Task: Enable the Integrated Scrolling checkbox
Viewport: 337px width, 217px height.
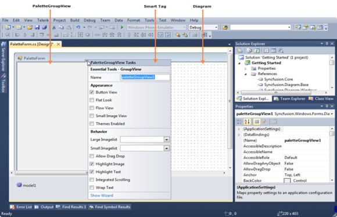Action: [x=92, y=180]
